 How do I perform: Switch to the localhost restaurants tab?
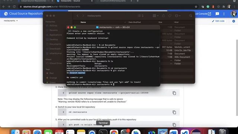coord(113,1)
